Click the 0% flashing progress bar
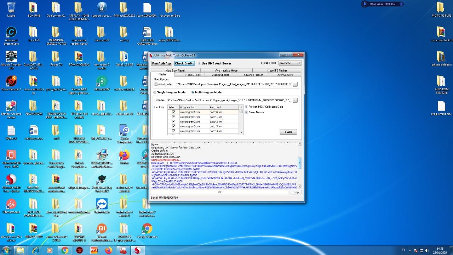The image size is (453, 255). (219, 192)
